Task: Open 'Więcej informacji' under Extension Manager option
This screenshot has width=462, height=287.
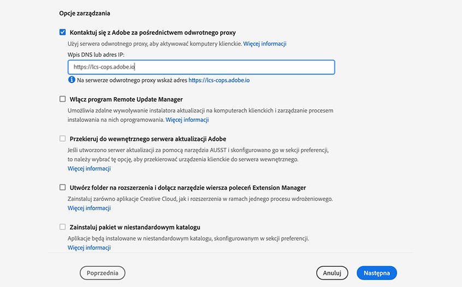Action: coord(89,208)
